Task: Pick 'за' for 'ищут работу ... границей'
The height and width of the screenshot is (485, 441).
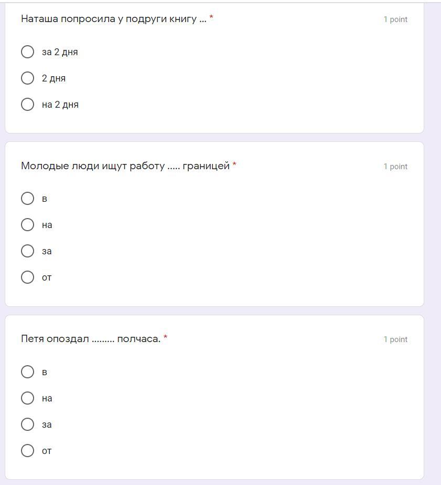Action: click(x=27, y=251)
